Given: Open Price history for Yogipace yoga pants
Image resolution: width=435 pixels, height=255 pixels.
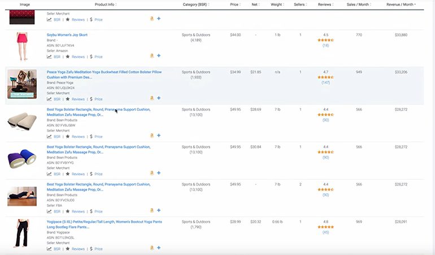Looking at the screenshot, I should 96,249.
